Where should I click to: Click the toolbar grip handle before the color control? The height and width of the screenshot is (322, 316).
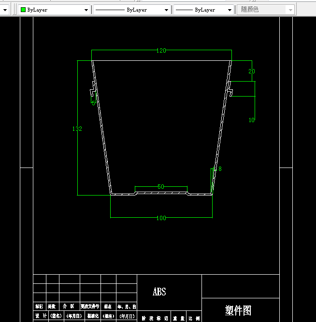(x=14, y=10)
